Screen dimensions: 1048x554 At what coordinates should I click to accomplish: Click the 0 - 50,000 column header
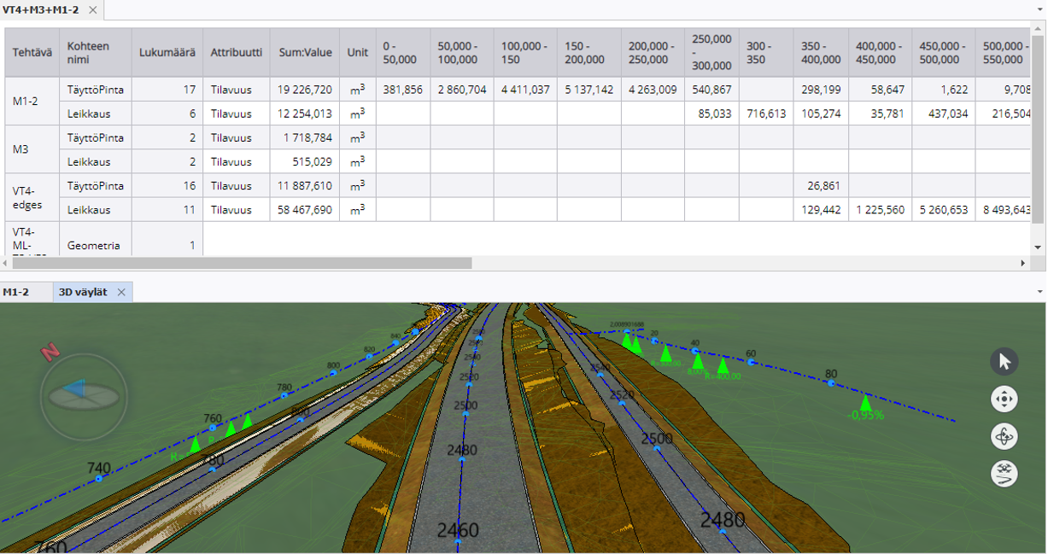tap(403, 52)
